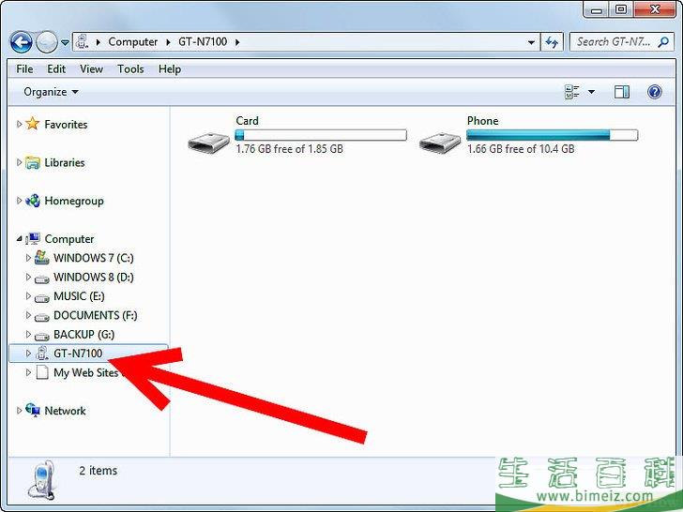Click the My Web Sites page icon

42,372
